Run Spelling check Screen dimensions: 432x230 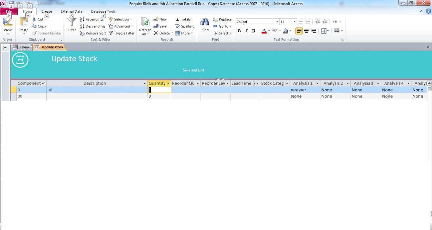185,26
